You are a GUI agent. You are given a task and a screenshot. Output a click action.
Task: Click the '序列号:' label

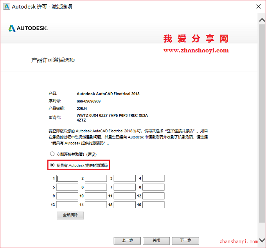(x=55, y=101)
